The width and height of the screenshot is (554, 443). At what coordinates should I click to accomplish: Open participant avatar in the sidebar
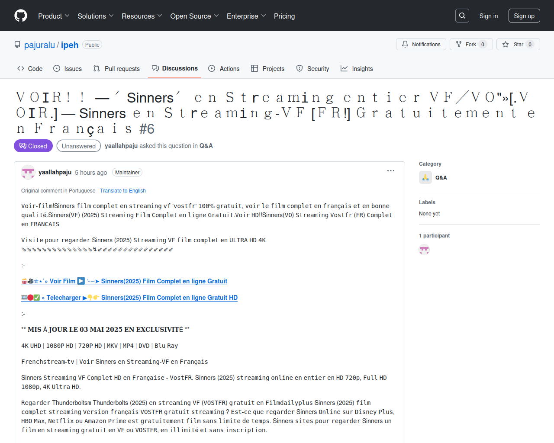424,250
